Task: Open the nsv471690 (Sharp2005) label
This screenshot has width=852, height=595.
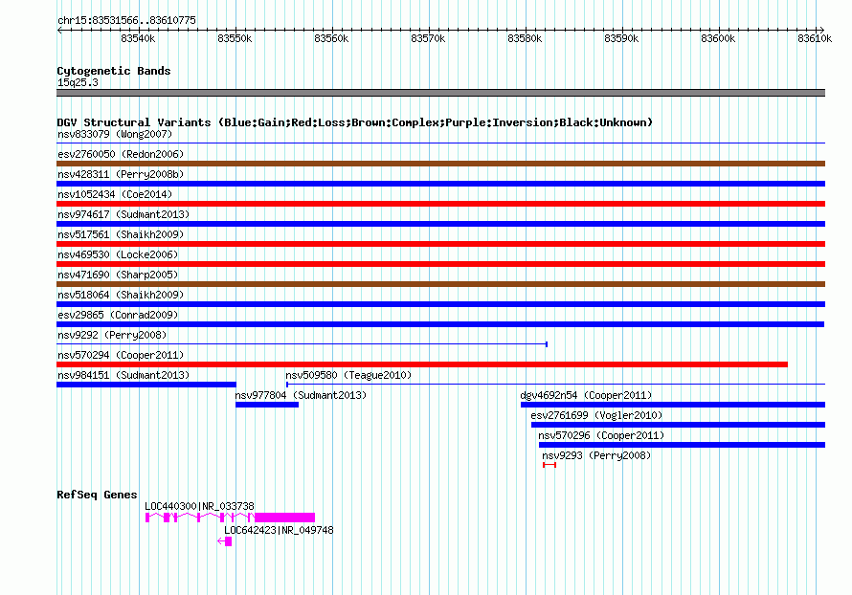Action: point(118,275)
